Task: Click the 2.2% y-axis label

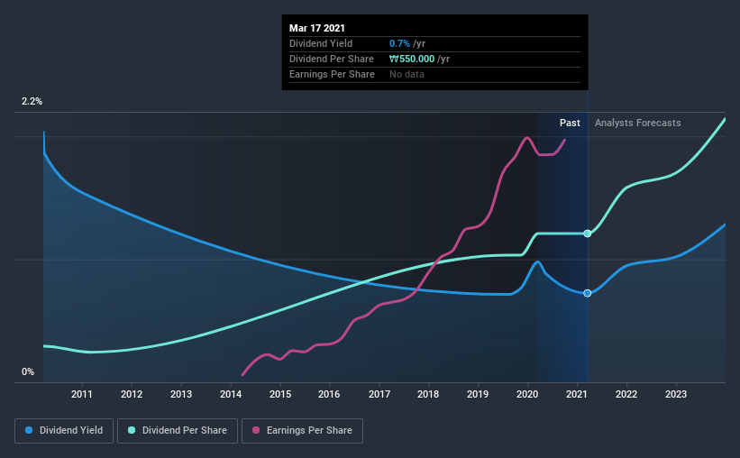Action: [x=32, y=101]
